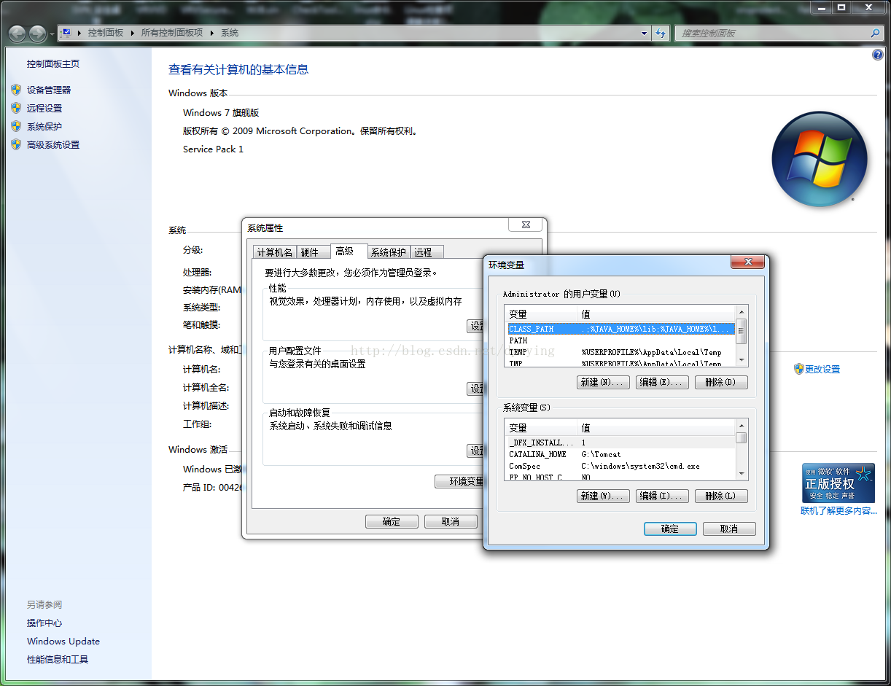Viewport: 891px width, 686px height.
Task: Click system variables 值 column header
Action: pyautogui.click(x=657, y=428)
